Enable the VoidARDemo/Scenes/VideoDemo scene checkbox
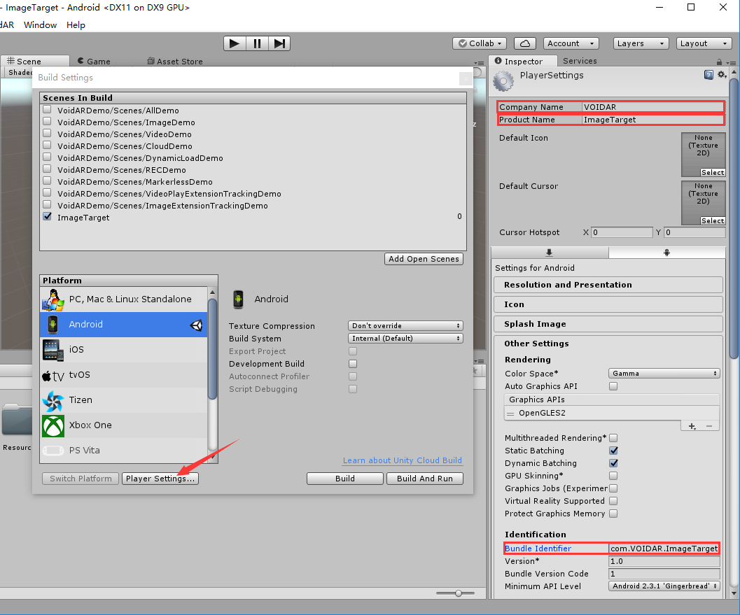The height and width of the screenshot is (615, 740). tap(47, 133)
